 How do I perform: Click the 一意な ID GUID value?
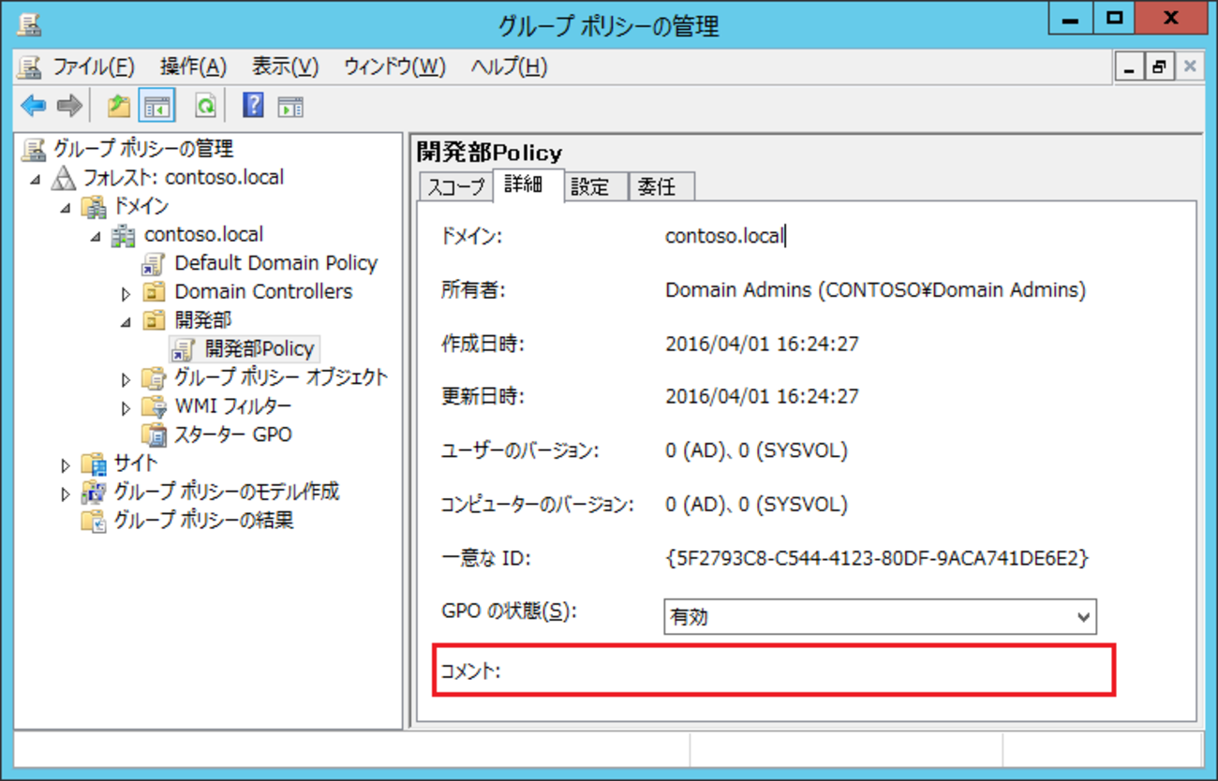point(877,559)
